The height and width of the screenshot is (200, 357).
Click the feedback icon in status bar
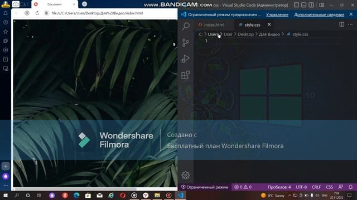(341, 187)
